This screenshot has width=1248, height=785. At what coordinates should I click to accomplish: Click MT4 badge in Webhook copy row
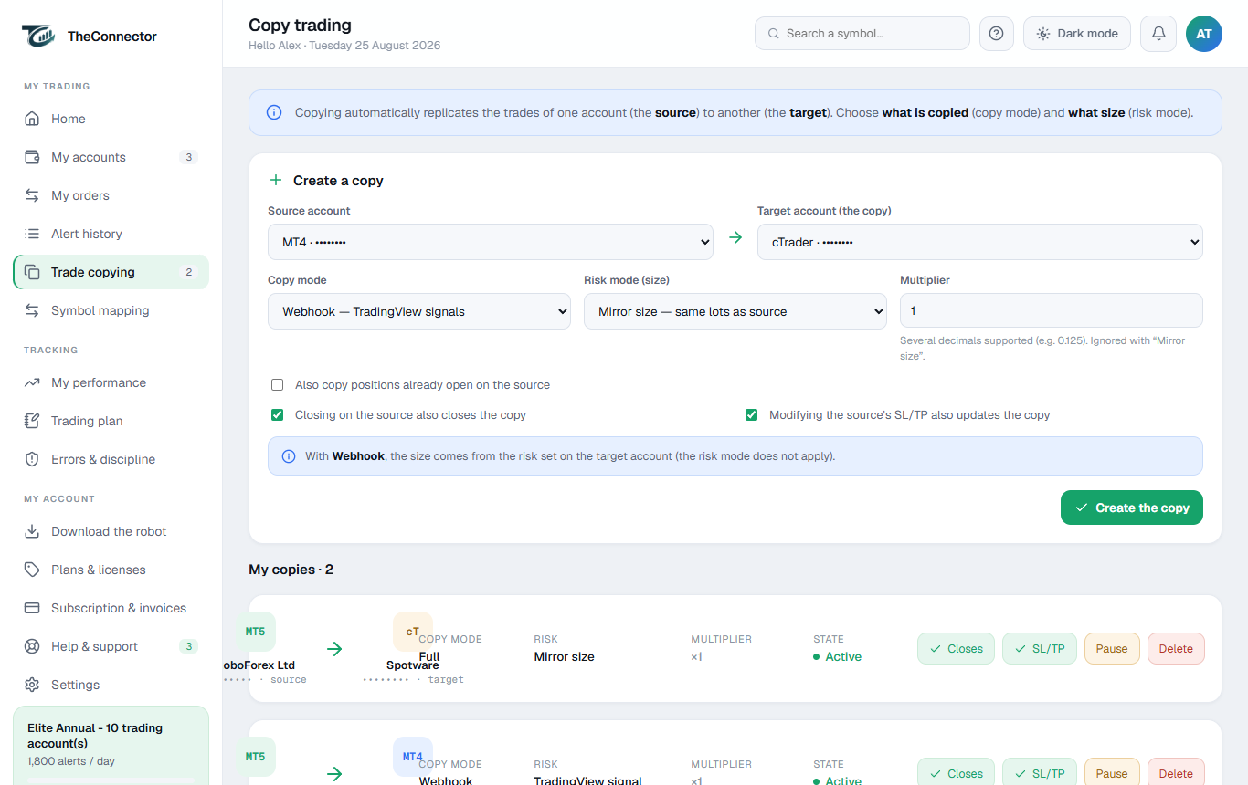click(413, 757)
